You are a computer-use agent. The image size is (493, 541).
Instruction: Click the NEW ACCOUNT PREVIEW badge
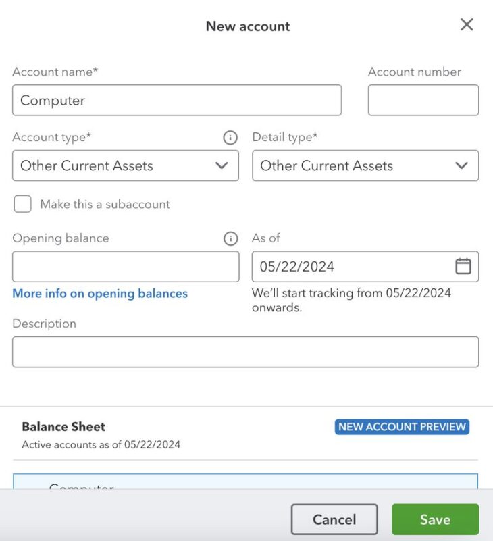(401, 427)
